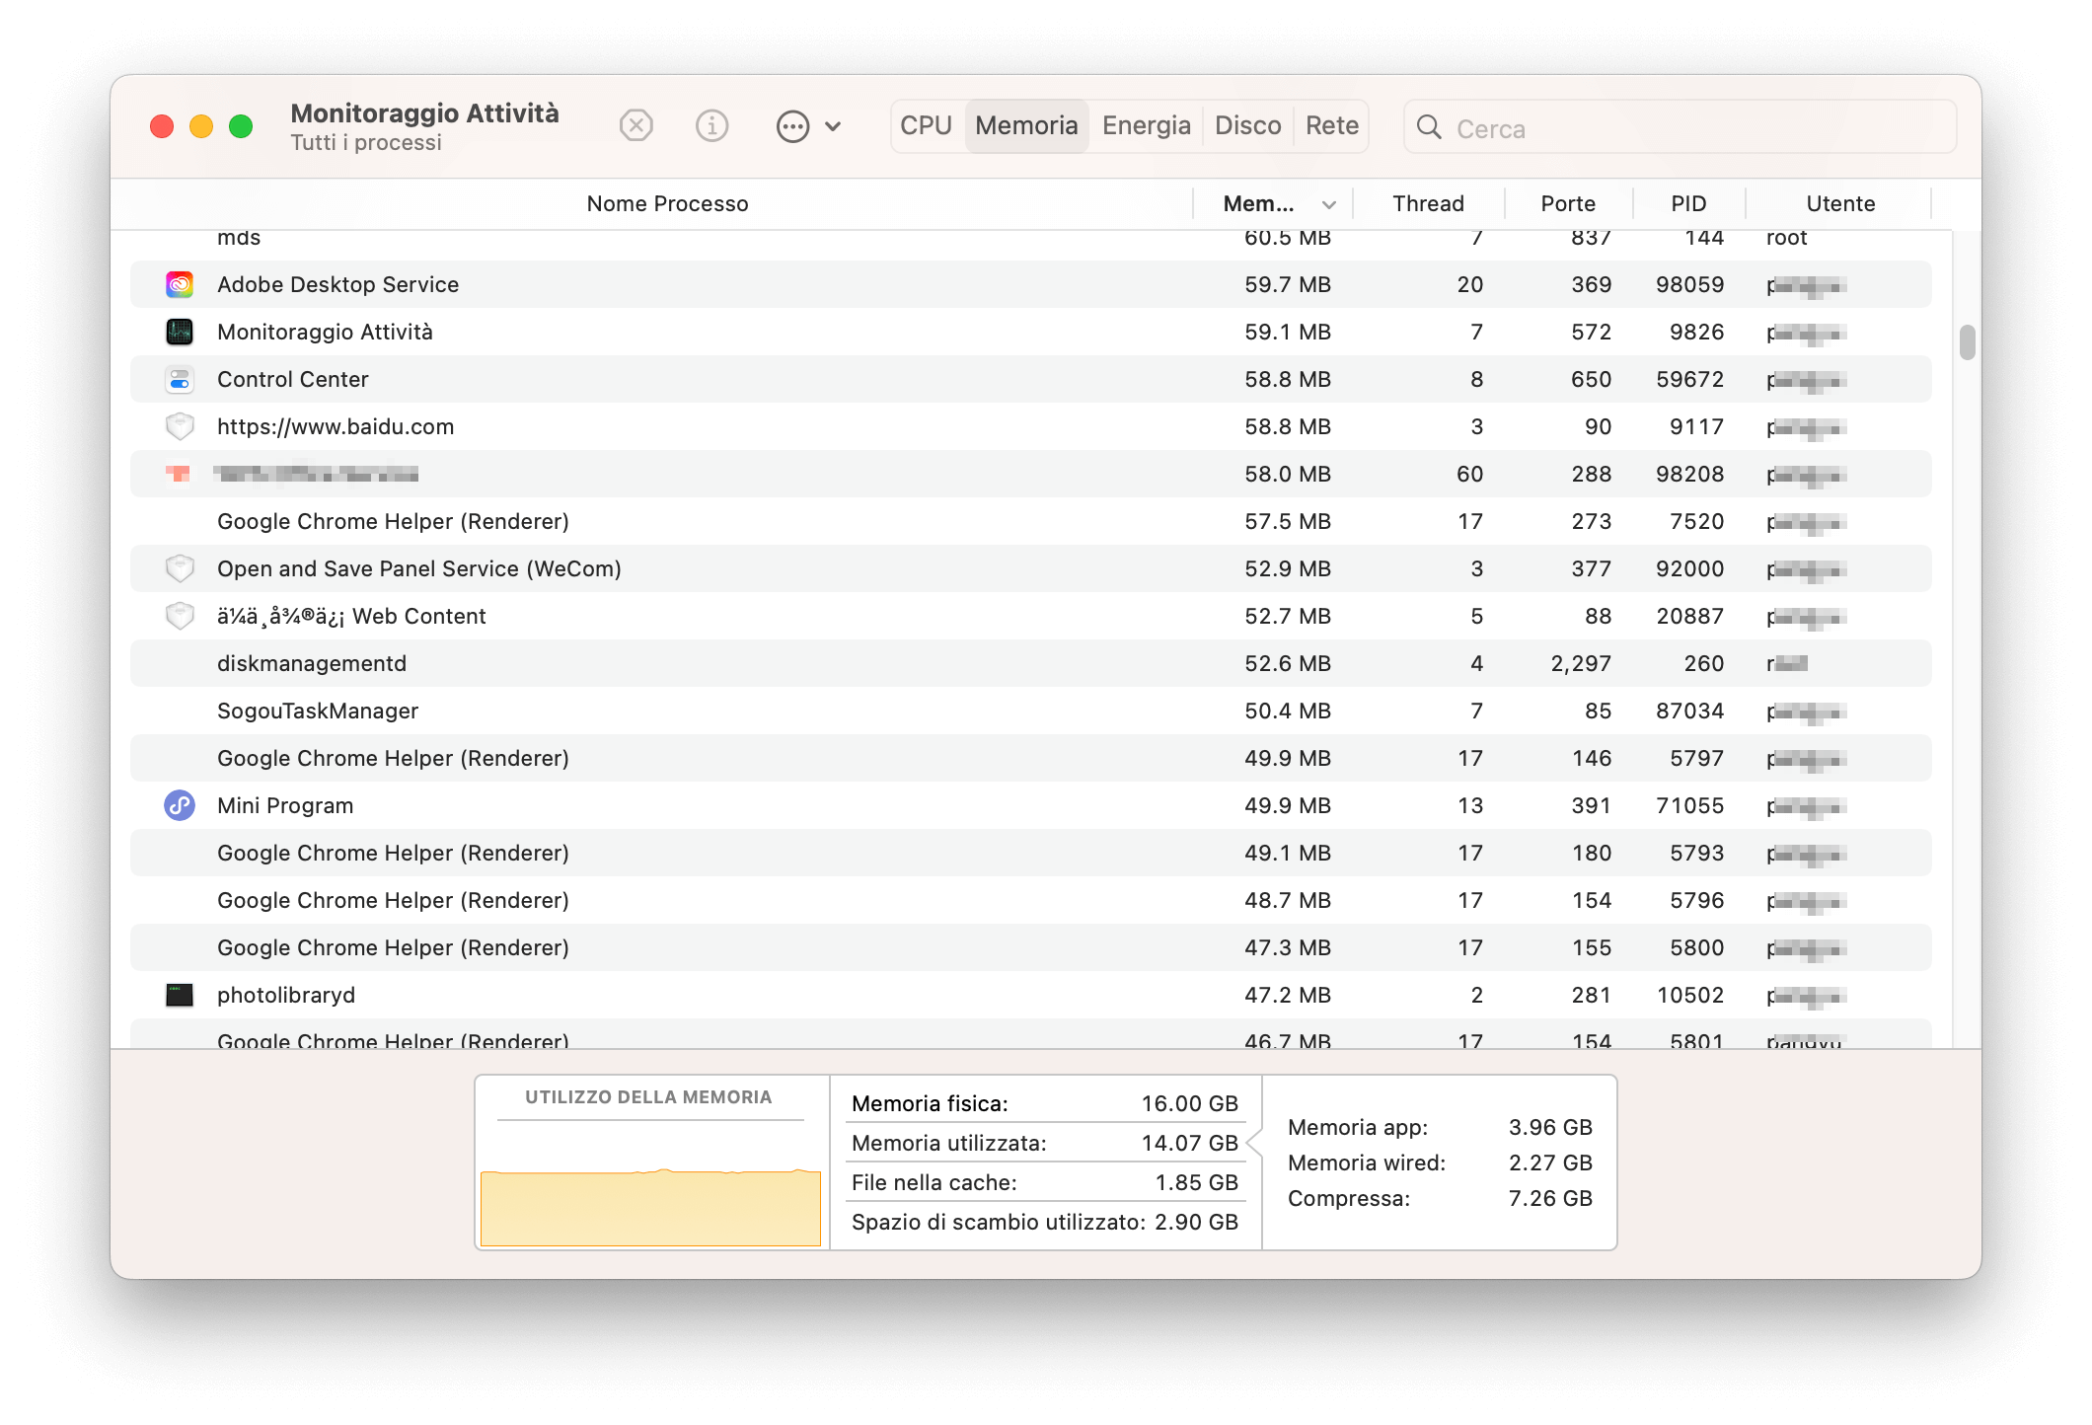This screenshot has height=1425, width=2092.
Task: Click the Memoria app 3.96 GB entry
Action: (1440, 1127)
